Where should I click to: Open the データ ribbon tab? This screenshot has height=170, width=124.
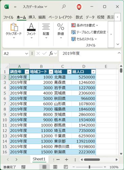pos(90,17)
